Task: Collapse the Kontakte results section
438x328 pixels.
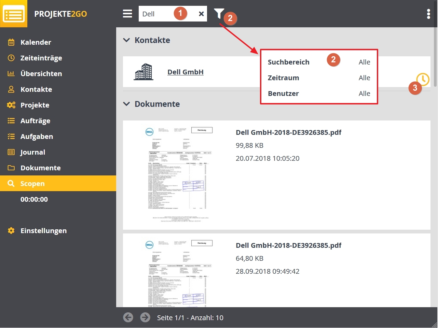Action: pos(126,40)
